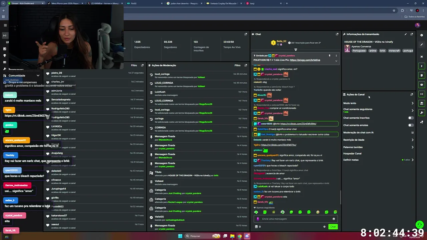Click the note page icon in right sidebar
Image resolution: width=427 pixels, height=240 pixels.
click(x=422, y=75)
